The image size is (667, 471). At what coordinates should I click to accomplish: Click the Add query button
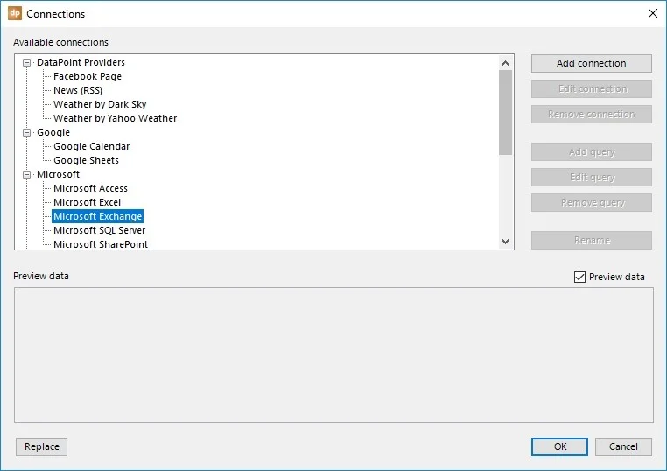point(591,152)
